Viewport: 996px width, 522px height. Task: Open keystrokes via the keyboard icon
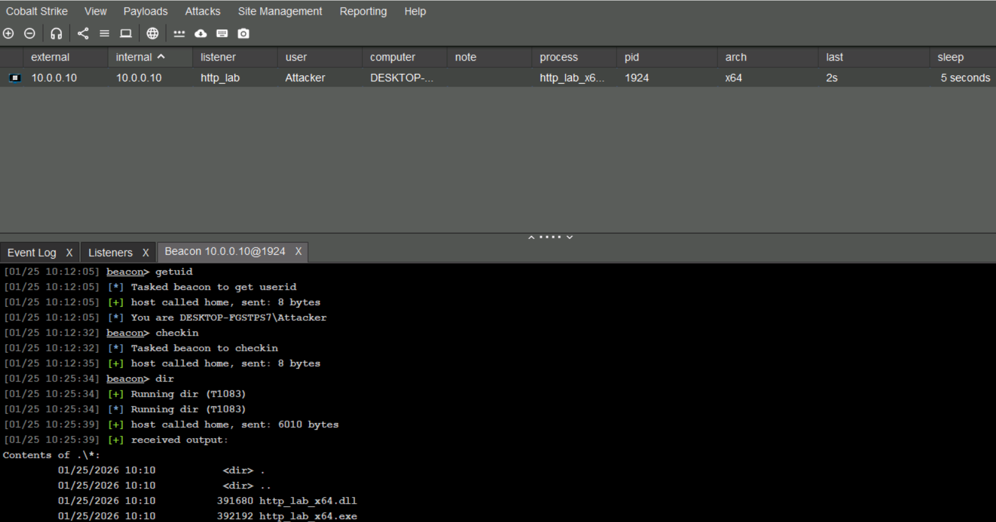(222, 34)
